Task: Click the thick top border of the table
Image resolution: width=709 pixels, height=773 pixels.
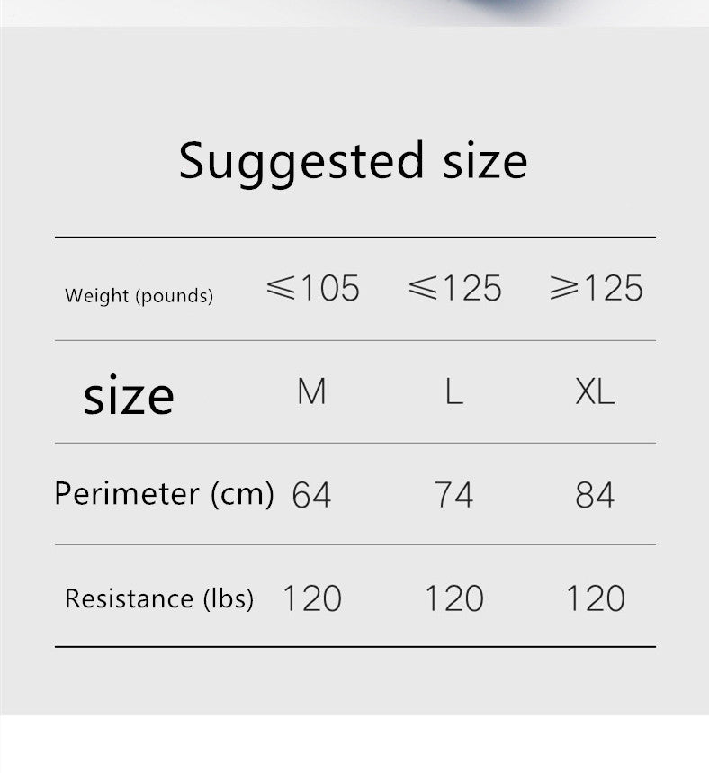Action: pyautogui.click(x=354, y=238)
